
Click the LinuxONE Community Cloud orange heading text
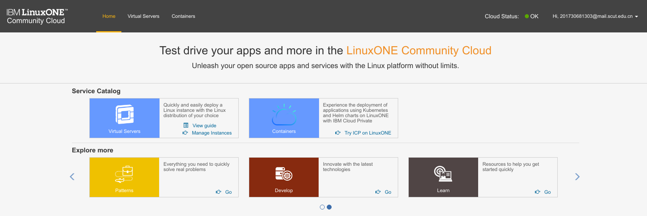[x=418, y=51]
